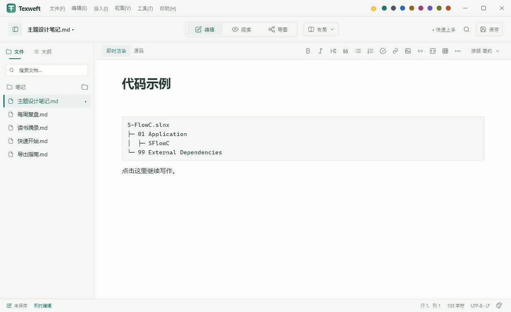Pick the teal green theme color dot
The width and height of the screenshot is (511, 312).
pos(384,8)
